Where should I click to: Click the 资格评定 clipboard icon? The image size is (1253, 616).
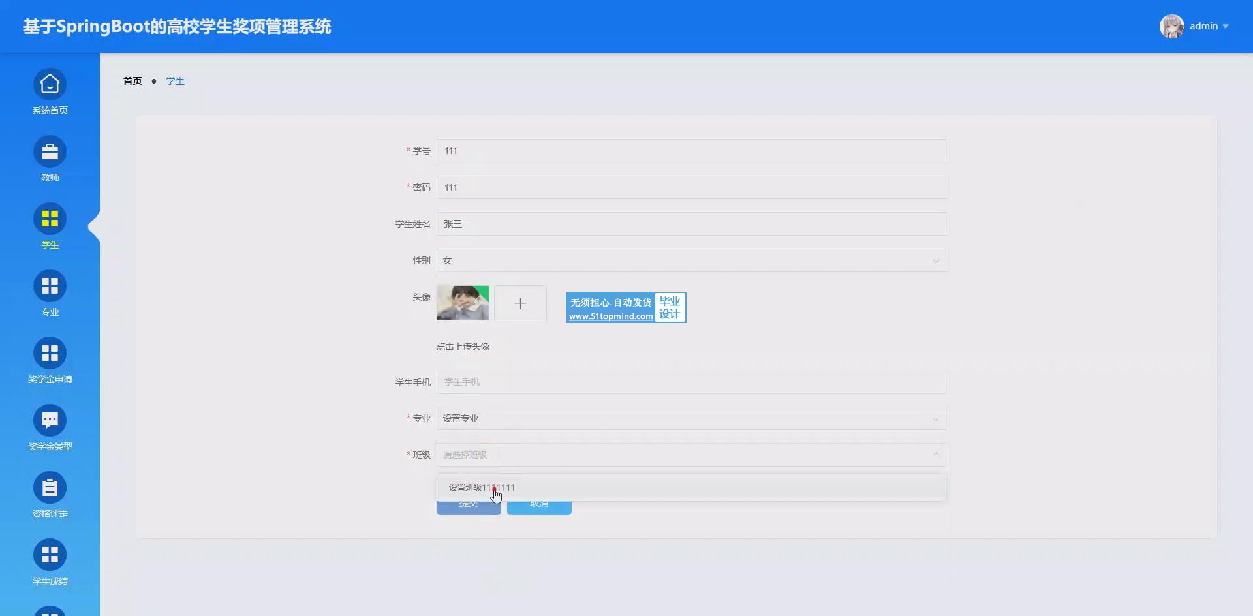50,488
